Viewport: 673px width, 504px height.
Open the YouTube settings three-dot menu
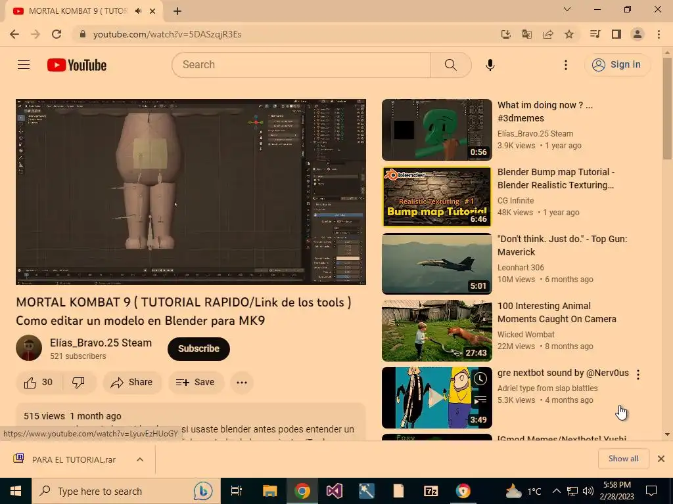tap(566, 65)
